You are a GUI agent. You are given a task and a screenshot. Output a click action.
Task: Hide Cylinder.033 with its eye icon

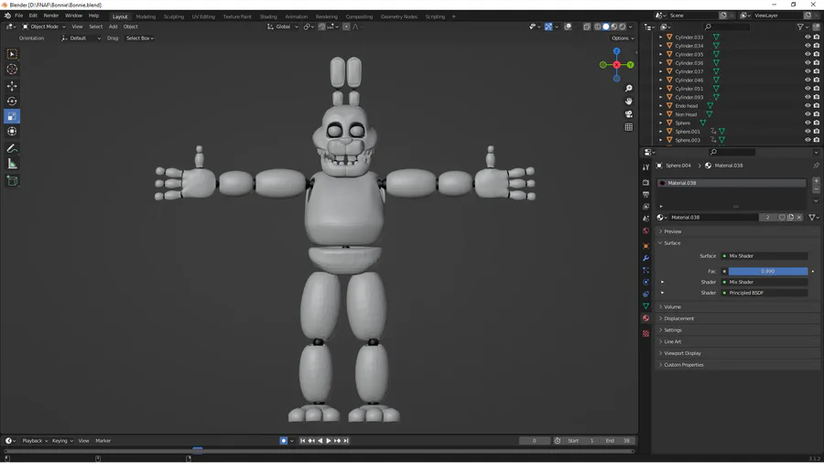click(x=808, y=38)
